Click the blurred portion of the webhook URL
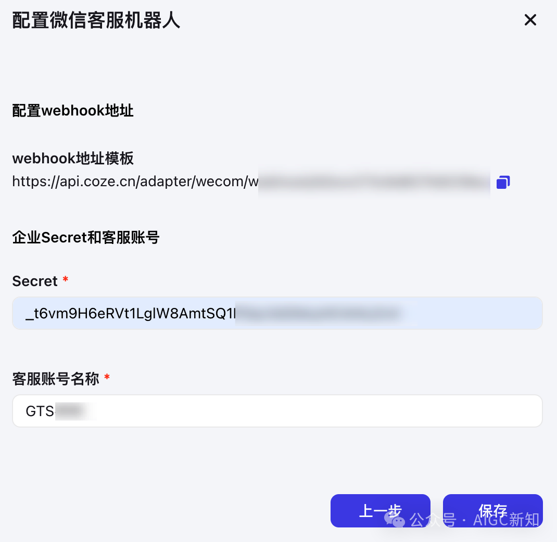The image size is (557, 542). tap(374, 183)
